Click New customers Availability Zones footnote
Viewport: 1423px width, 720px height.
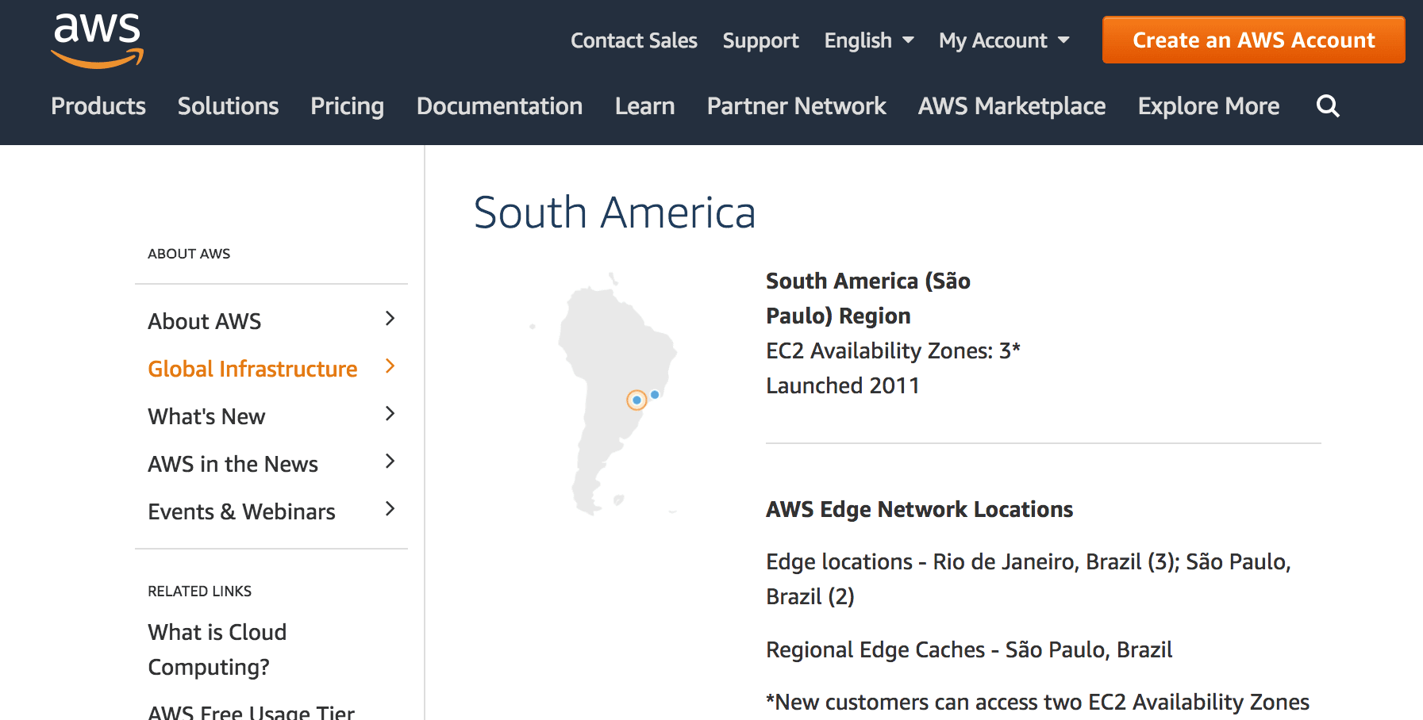pyautogui.click(x=1037, y=703)
